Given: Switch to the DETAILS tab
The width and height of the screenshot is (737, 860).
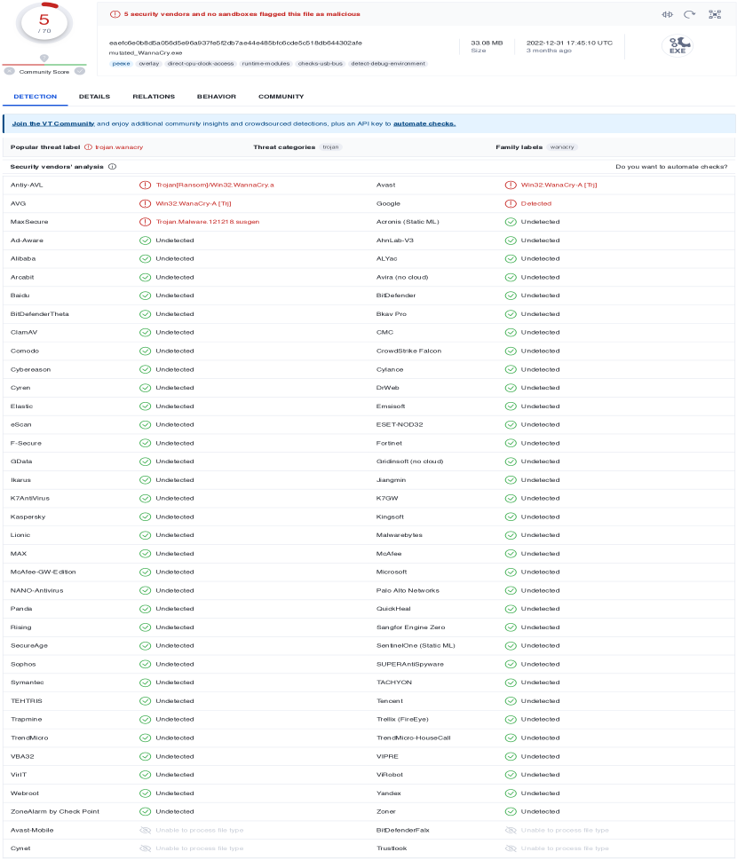Looking at the screenshot, I should click(94, 97).
